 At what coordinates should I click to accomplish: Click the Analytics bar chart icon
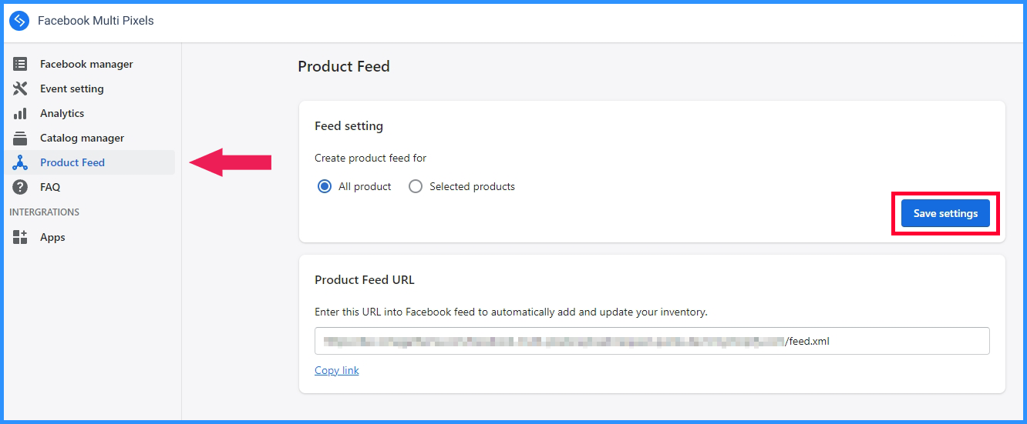coord(20,113)
